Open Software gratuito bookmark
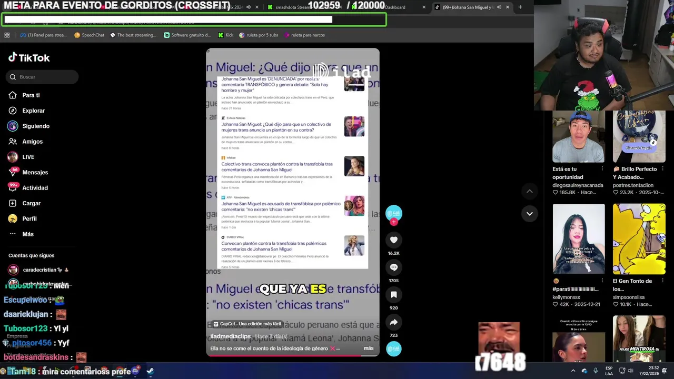Viewport: 674px width, 379px height. [x=187, y=35]
